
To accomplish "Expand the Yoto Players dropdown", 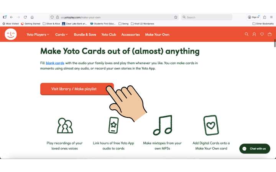I will point(38,34).
